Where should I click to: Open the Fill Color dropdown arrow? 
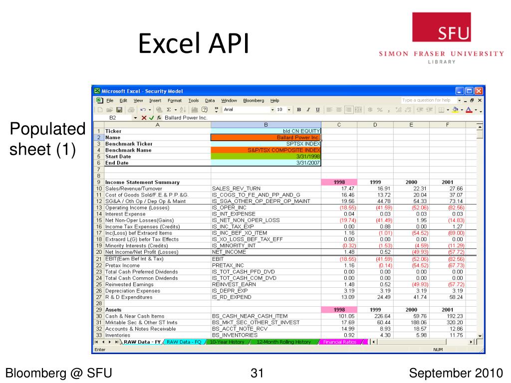point(462,110)
